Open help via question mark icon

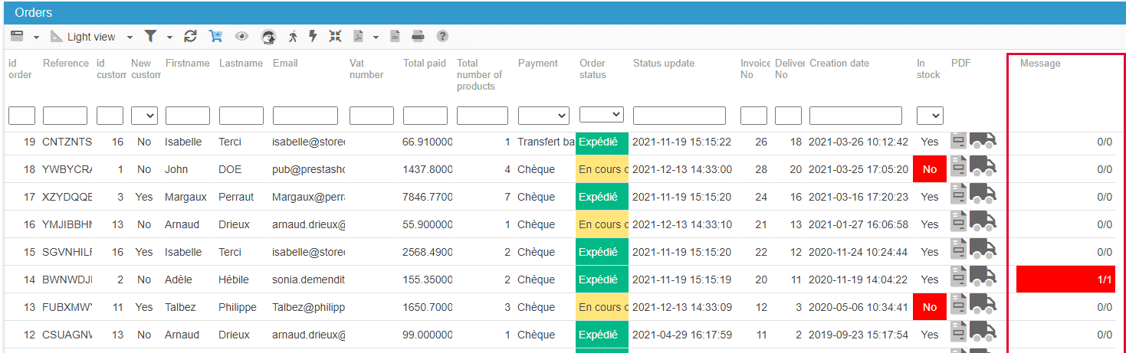[x=442, y=37]
